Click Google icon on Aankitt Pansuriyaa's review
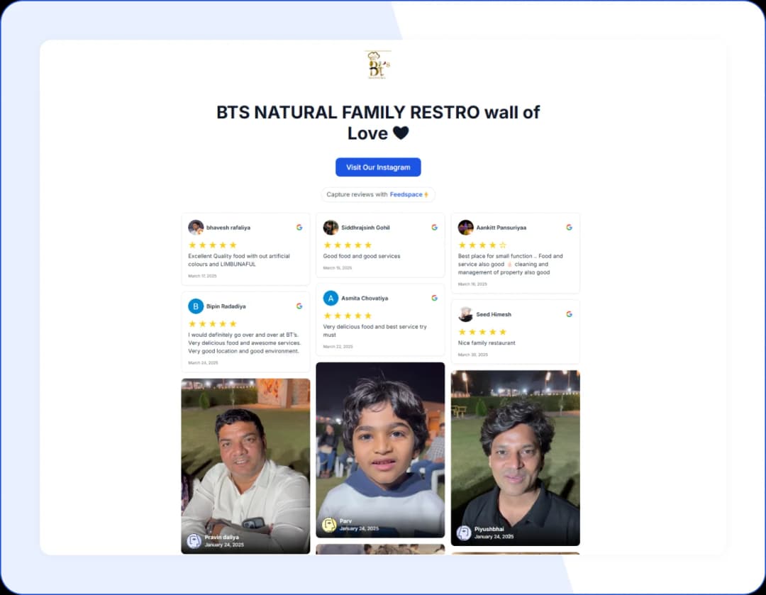The image size is (766, 595). click(x=569, y=228)
